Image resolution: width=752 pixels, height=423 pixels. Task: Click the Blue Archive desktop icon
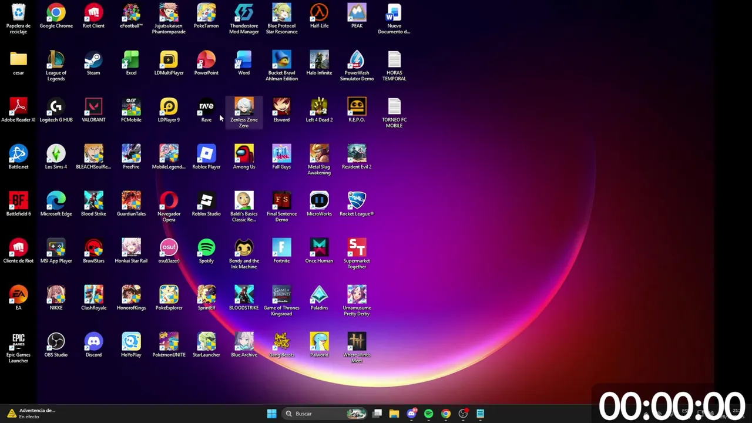pyautogui.click(x=244, y=345)
